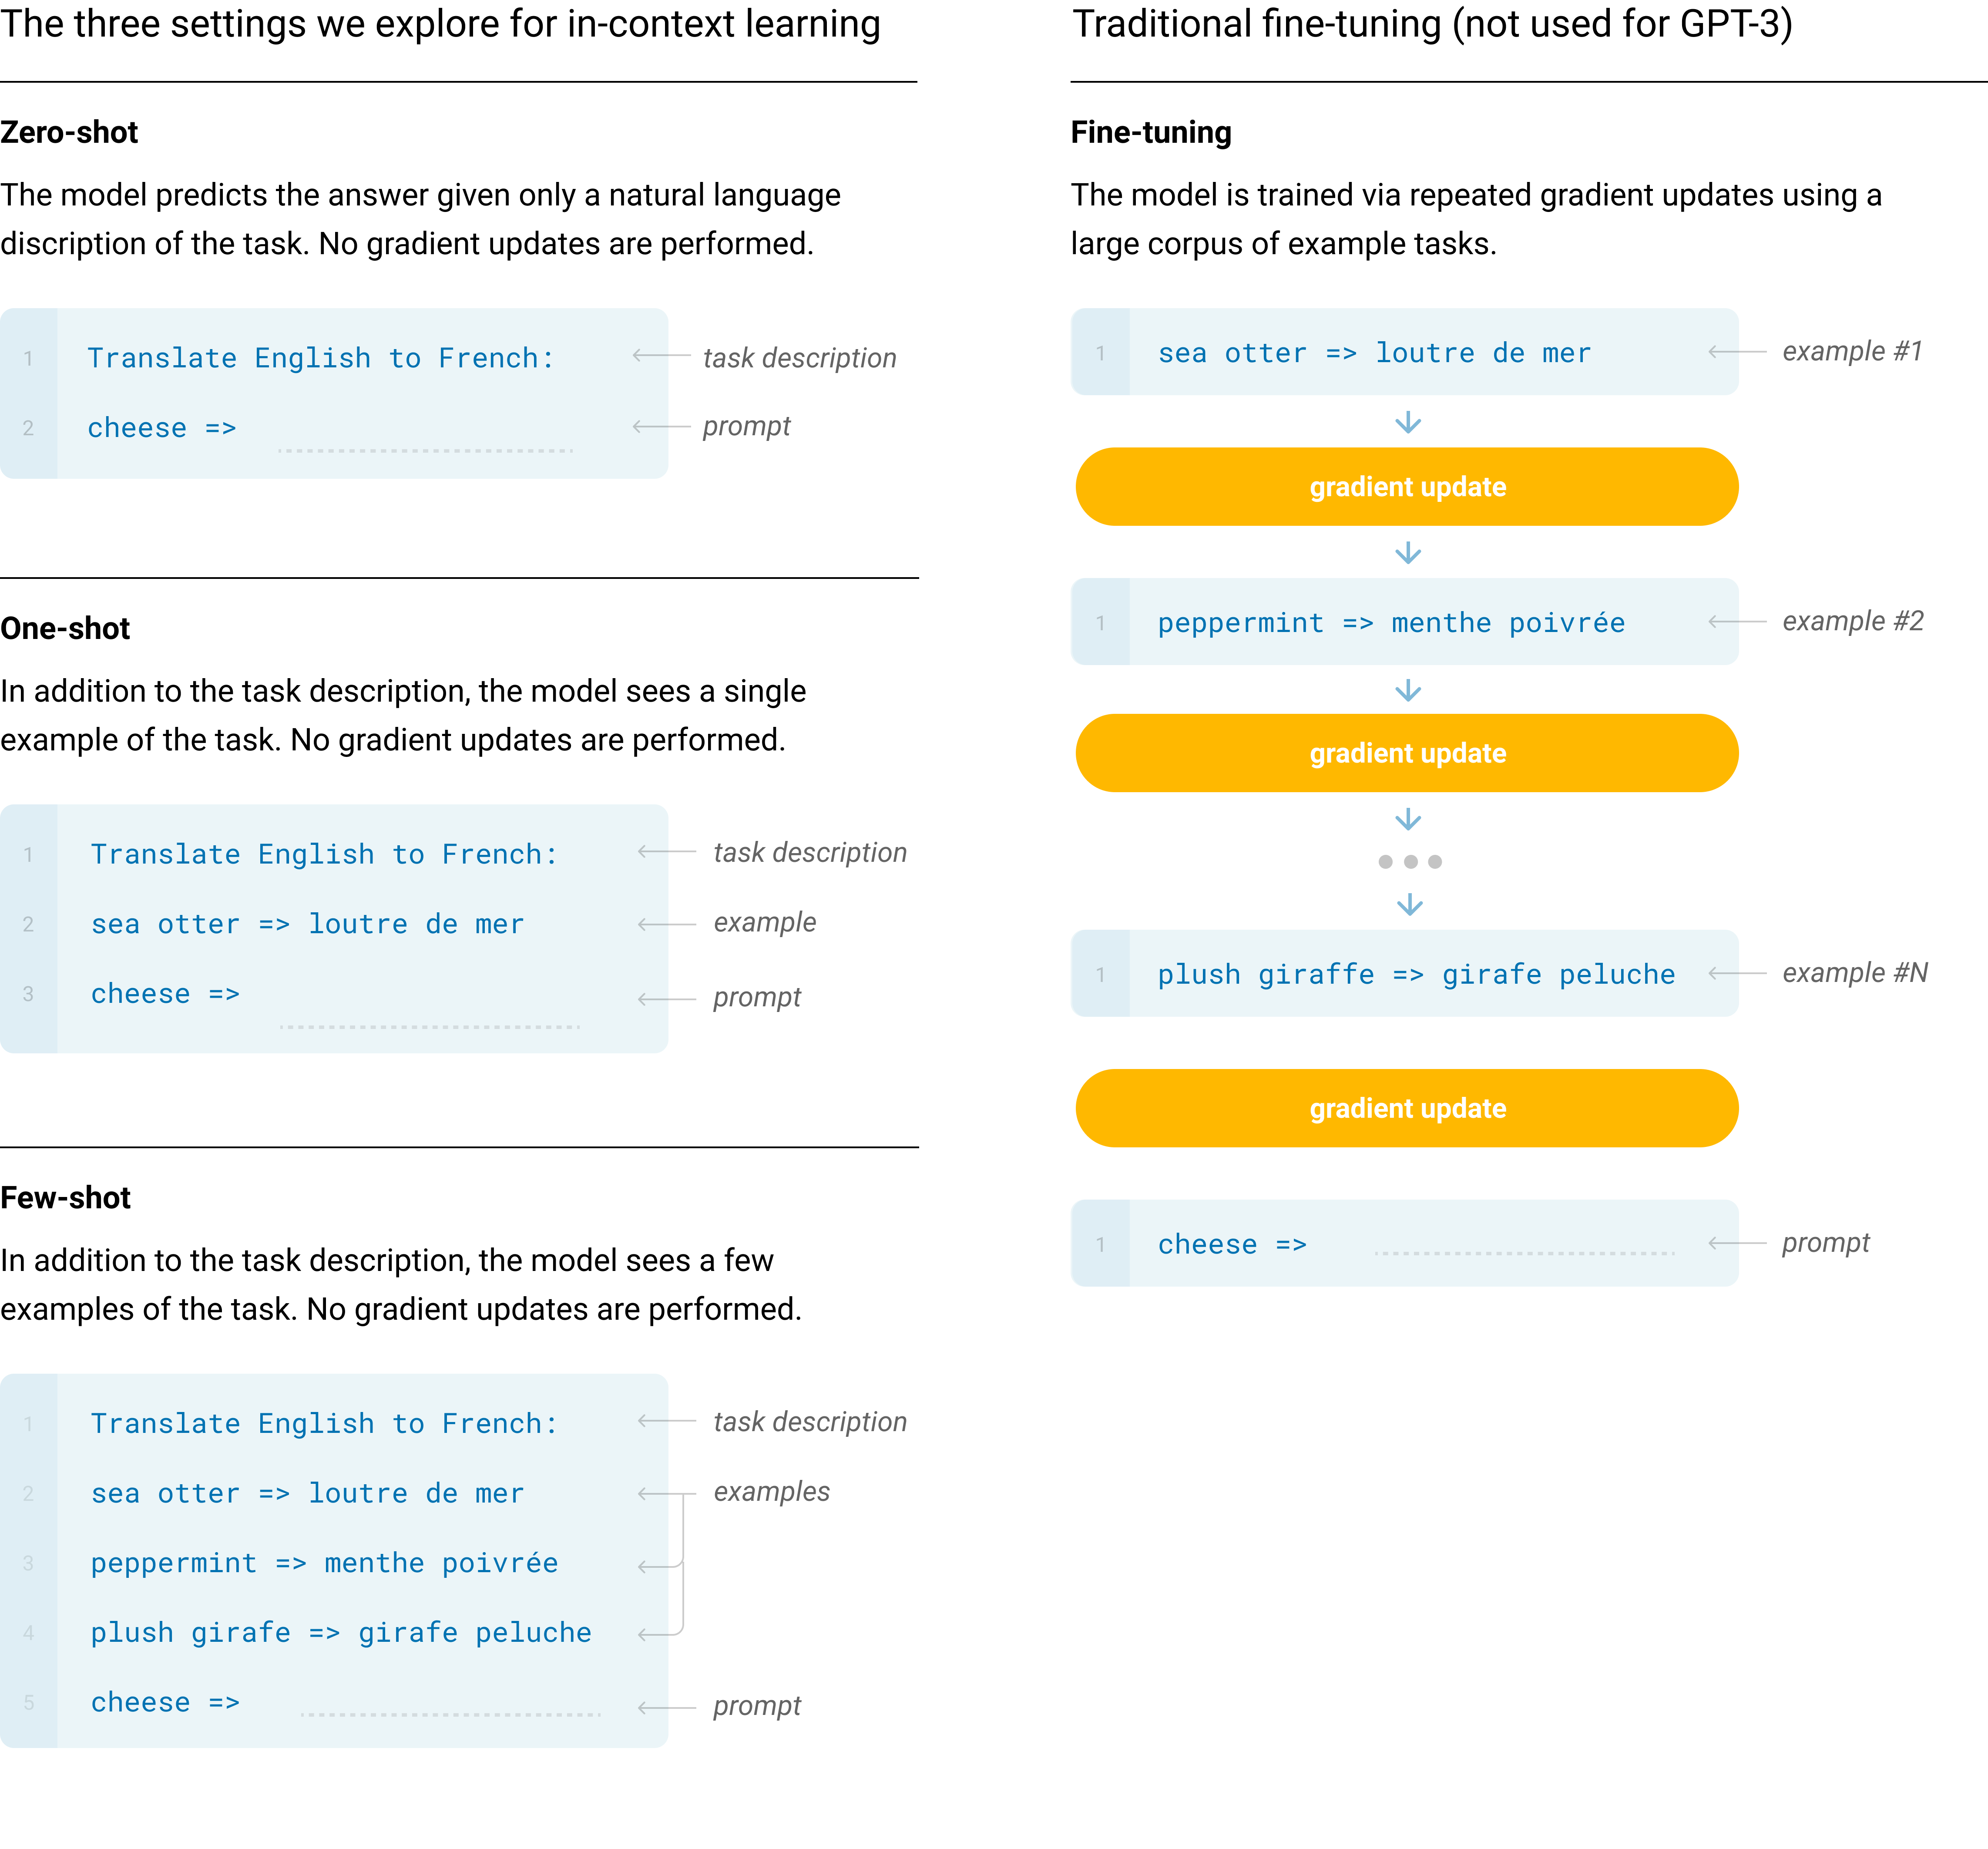Click the Fine-tuning bold heading
The height and width of the screenshot is (1849, 1988).
pos(1151,132)
